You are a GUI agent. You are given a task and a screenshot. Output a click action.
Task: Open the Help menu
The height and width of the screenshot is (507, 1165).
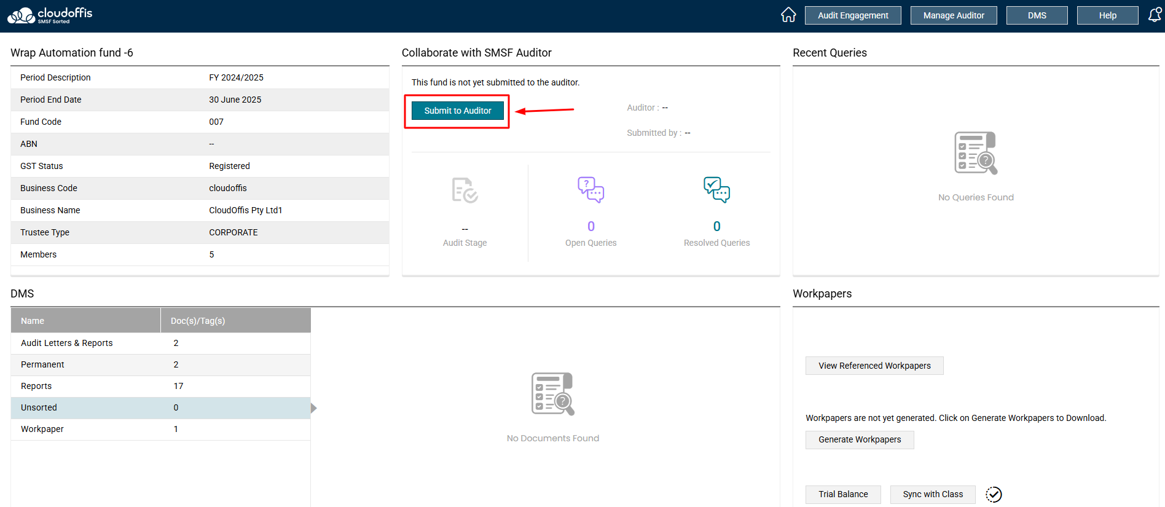point(1107,15)
